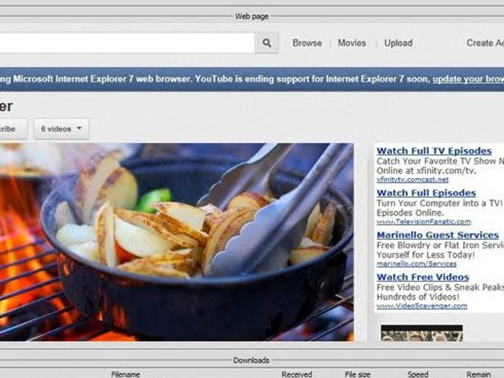Click the Subscribe button
Screen dimensions: 504x378
coord(13,128)
